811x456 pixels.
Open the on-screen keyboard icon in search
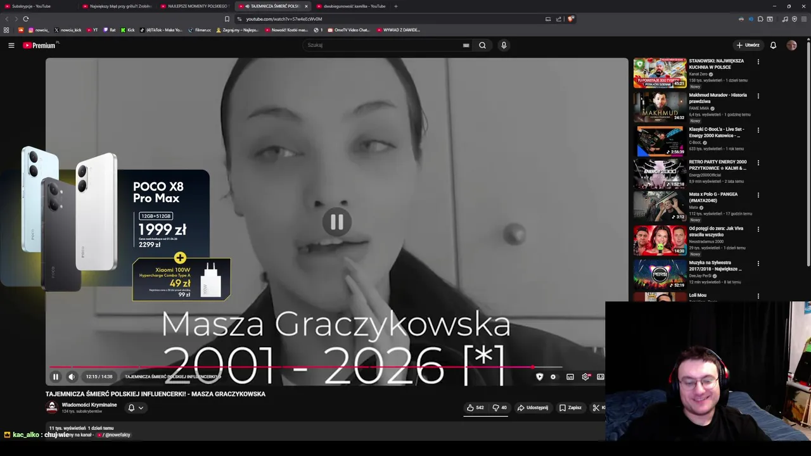[466, 45]
